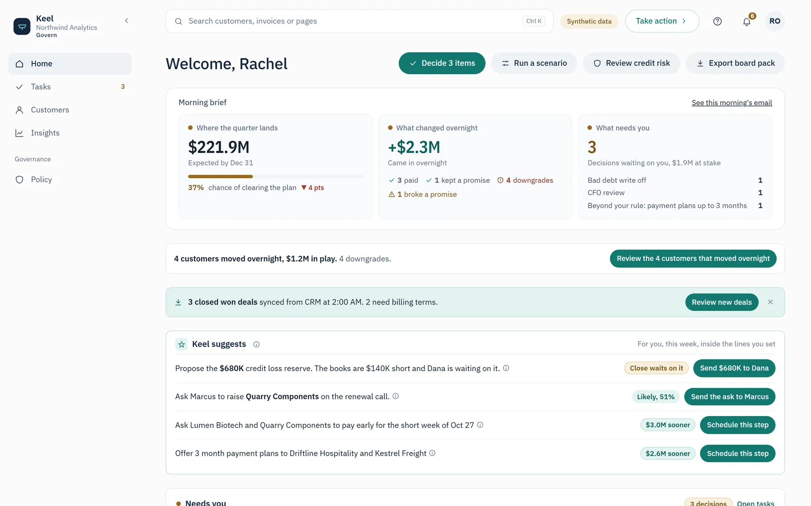811x506 pixels.
Task: Open See this morning's email link
Action: (732, 103)
